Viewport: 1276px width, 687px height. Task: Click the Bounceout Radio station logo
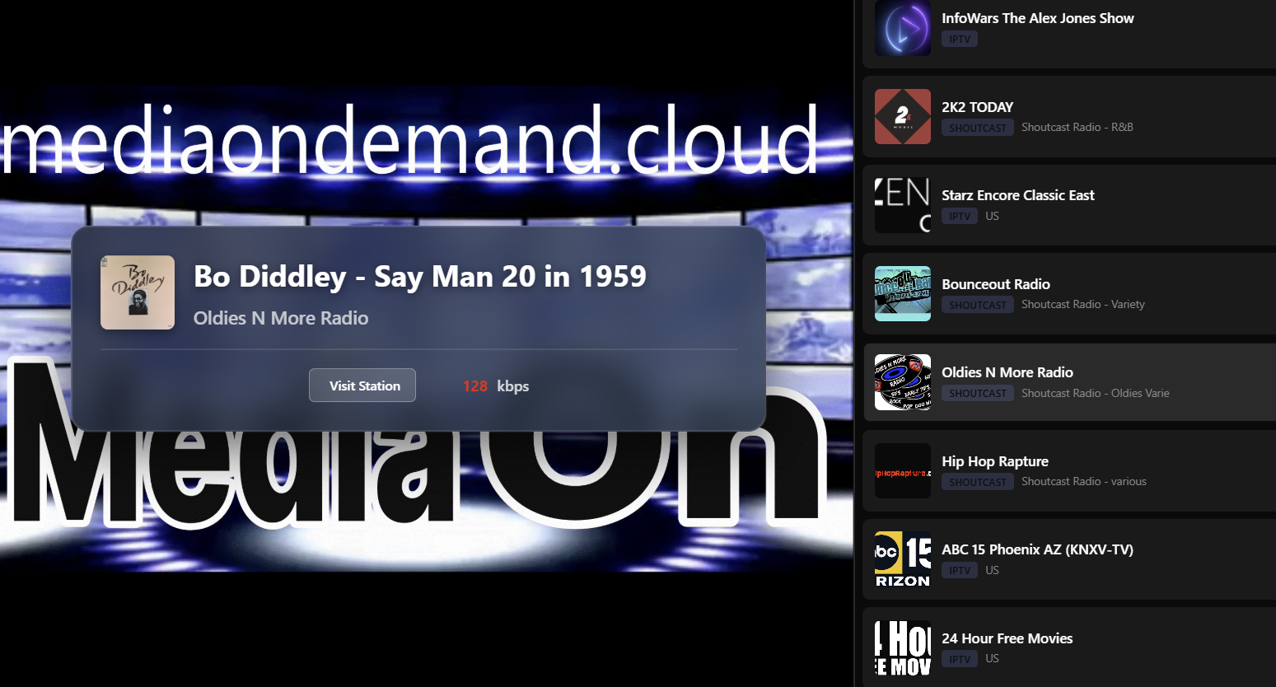pos(902,294)
